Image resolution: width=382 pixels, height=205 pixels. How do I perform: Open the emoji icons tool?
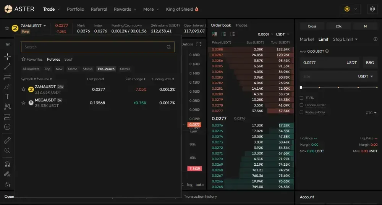tap(7, 127)
